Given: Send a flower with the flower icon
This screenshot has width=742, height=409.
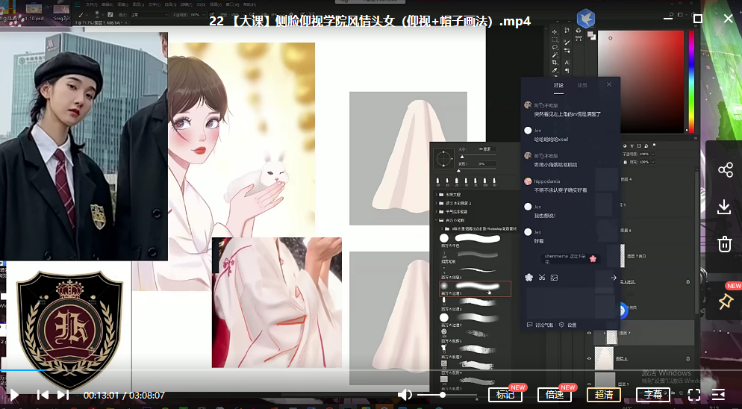Looking at the screenshot, I should coord(529,278).
